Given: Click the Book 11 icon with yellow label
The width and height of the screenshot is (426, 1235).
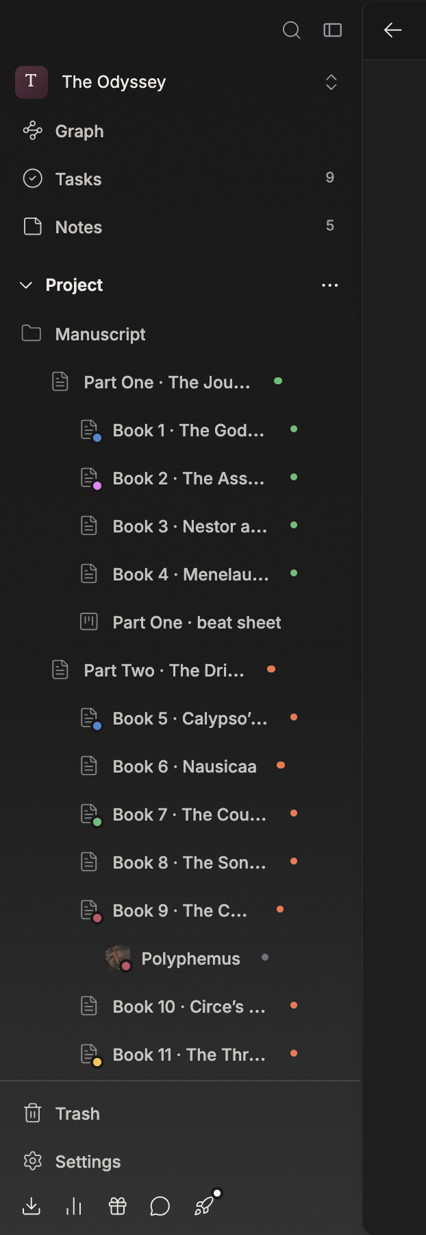Looking at the screenshot, I should [x=90, y=1055].
